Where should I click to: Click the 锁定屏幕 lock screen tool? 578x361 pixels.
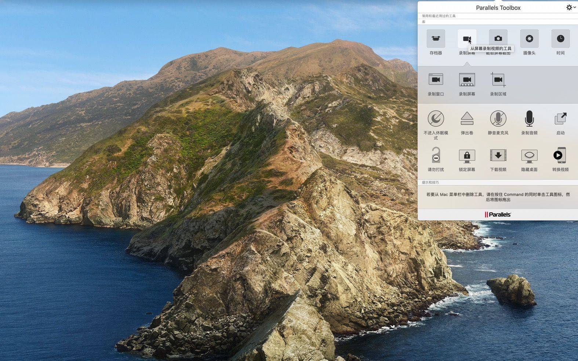coord(467,156)
